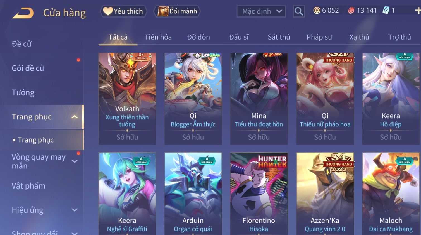Open Florentino Hisoka skin card
The width and height of the screenshot is (421, 235).
(x=259, y=194)
